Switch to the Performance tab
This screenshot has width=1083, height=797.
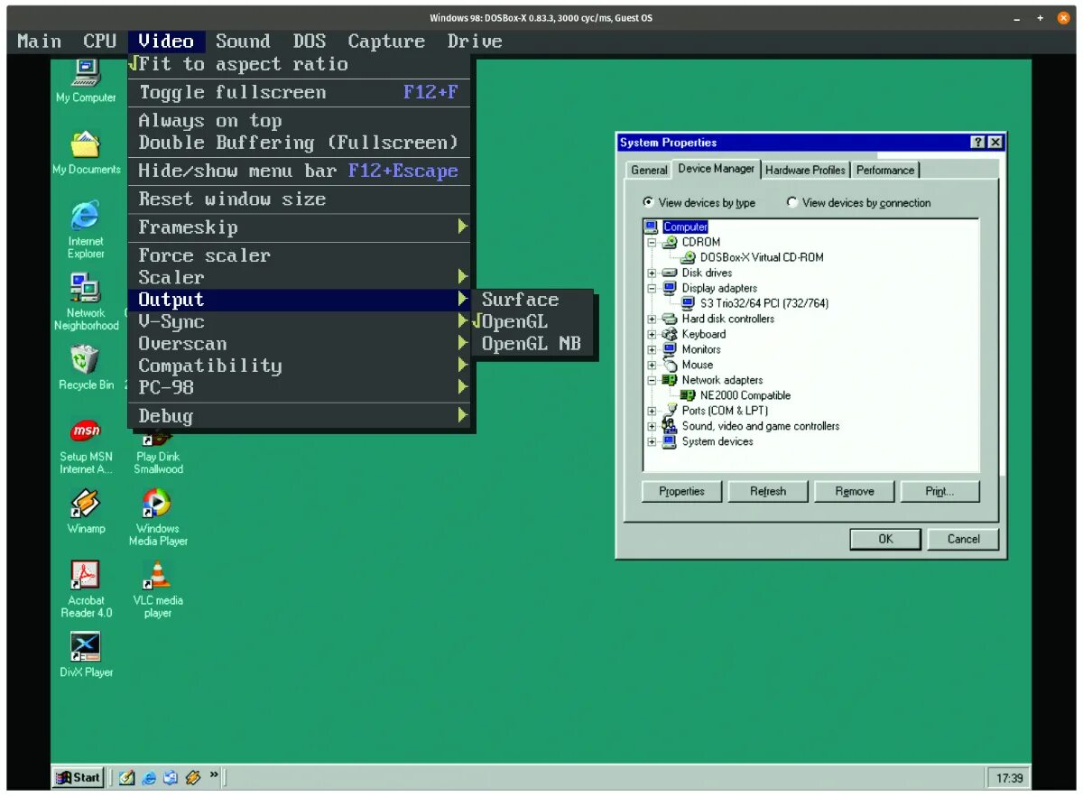click(x=884, y=170)
